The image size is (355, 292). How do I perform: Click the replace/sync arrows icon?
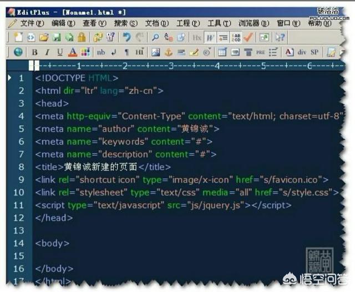(x=98, y=37)
